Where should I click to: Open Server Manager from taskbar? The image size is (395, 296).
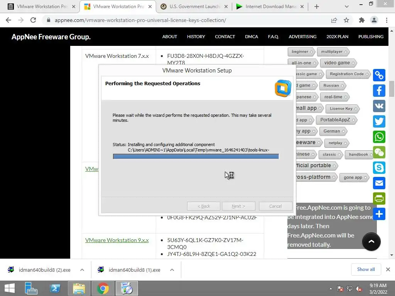pyautogui.click(x=31, y=288)
